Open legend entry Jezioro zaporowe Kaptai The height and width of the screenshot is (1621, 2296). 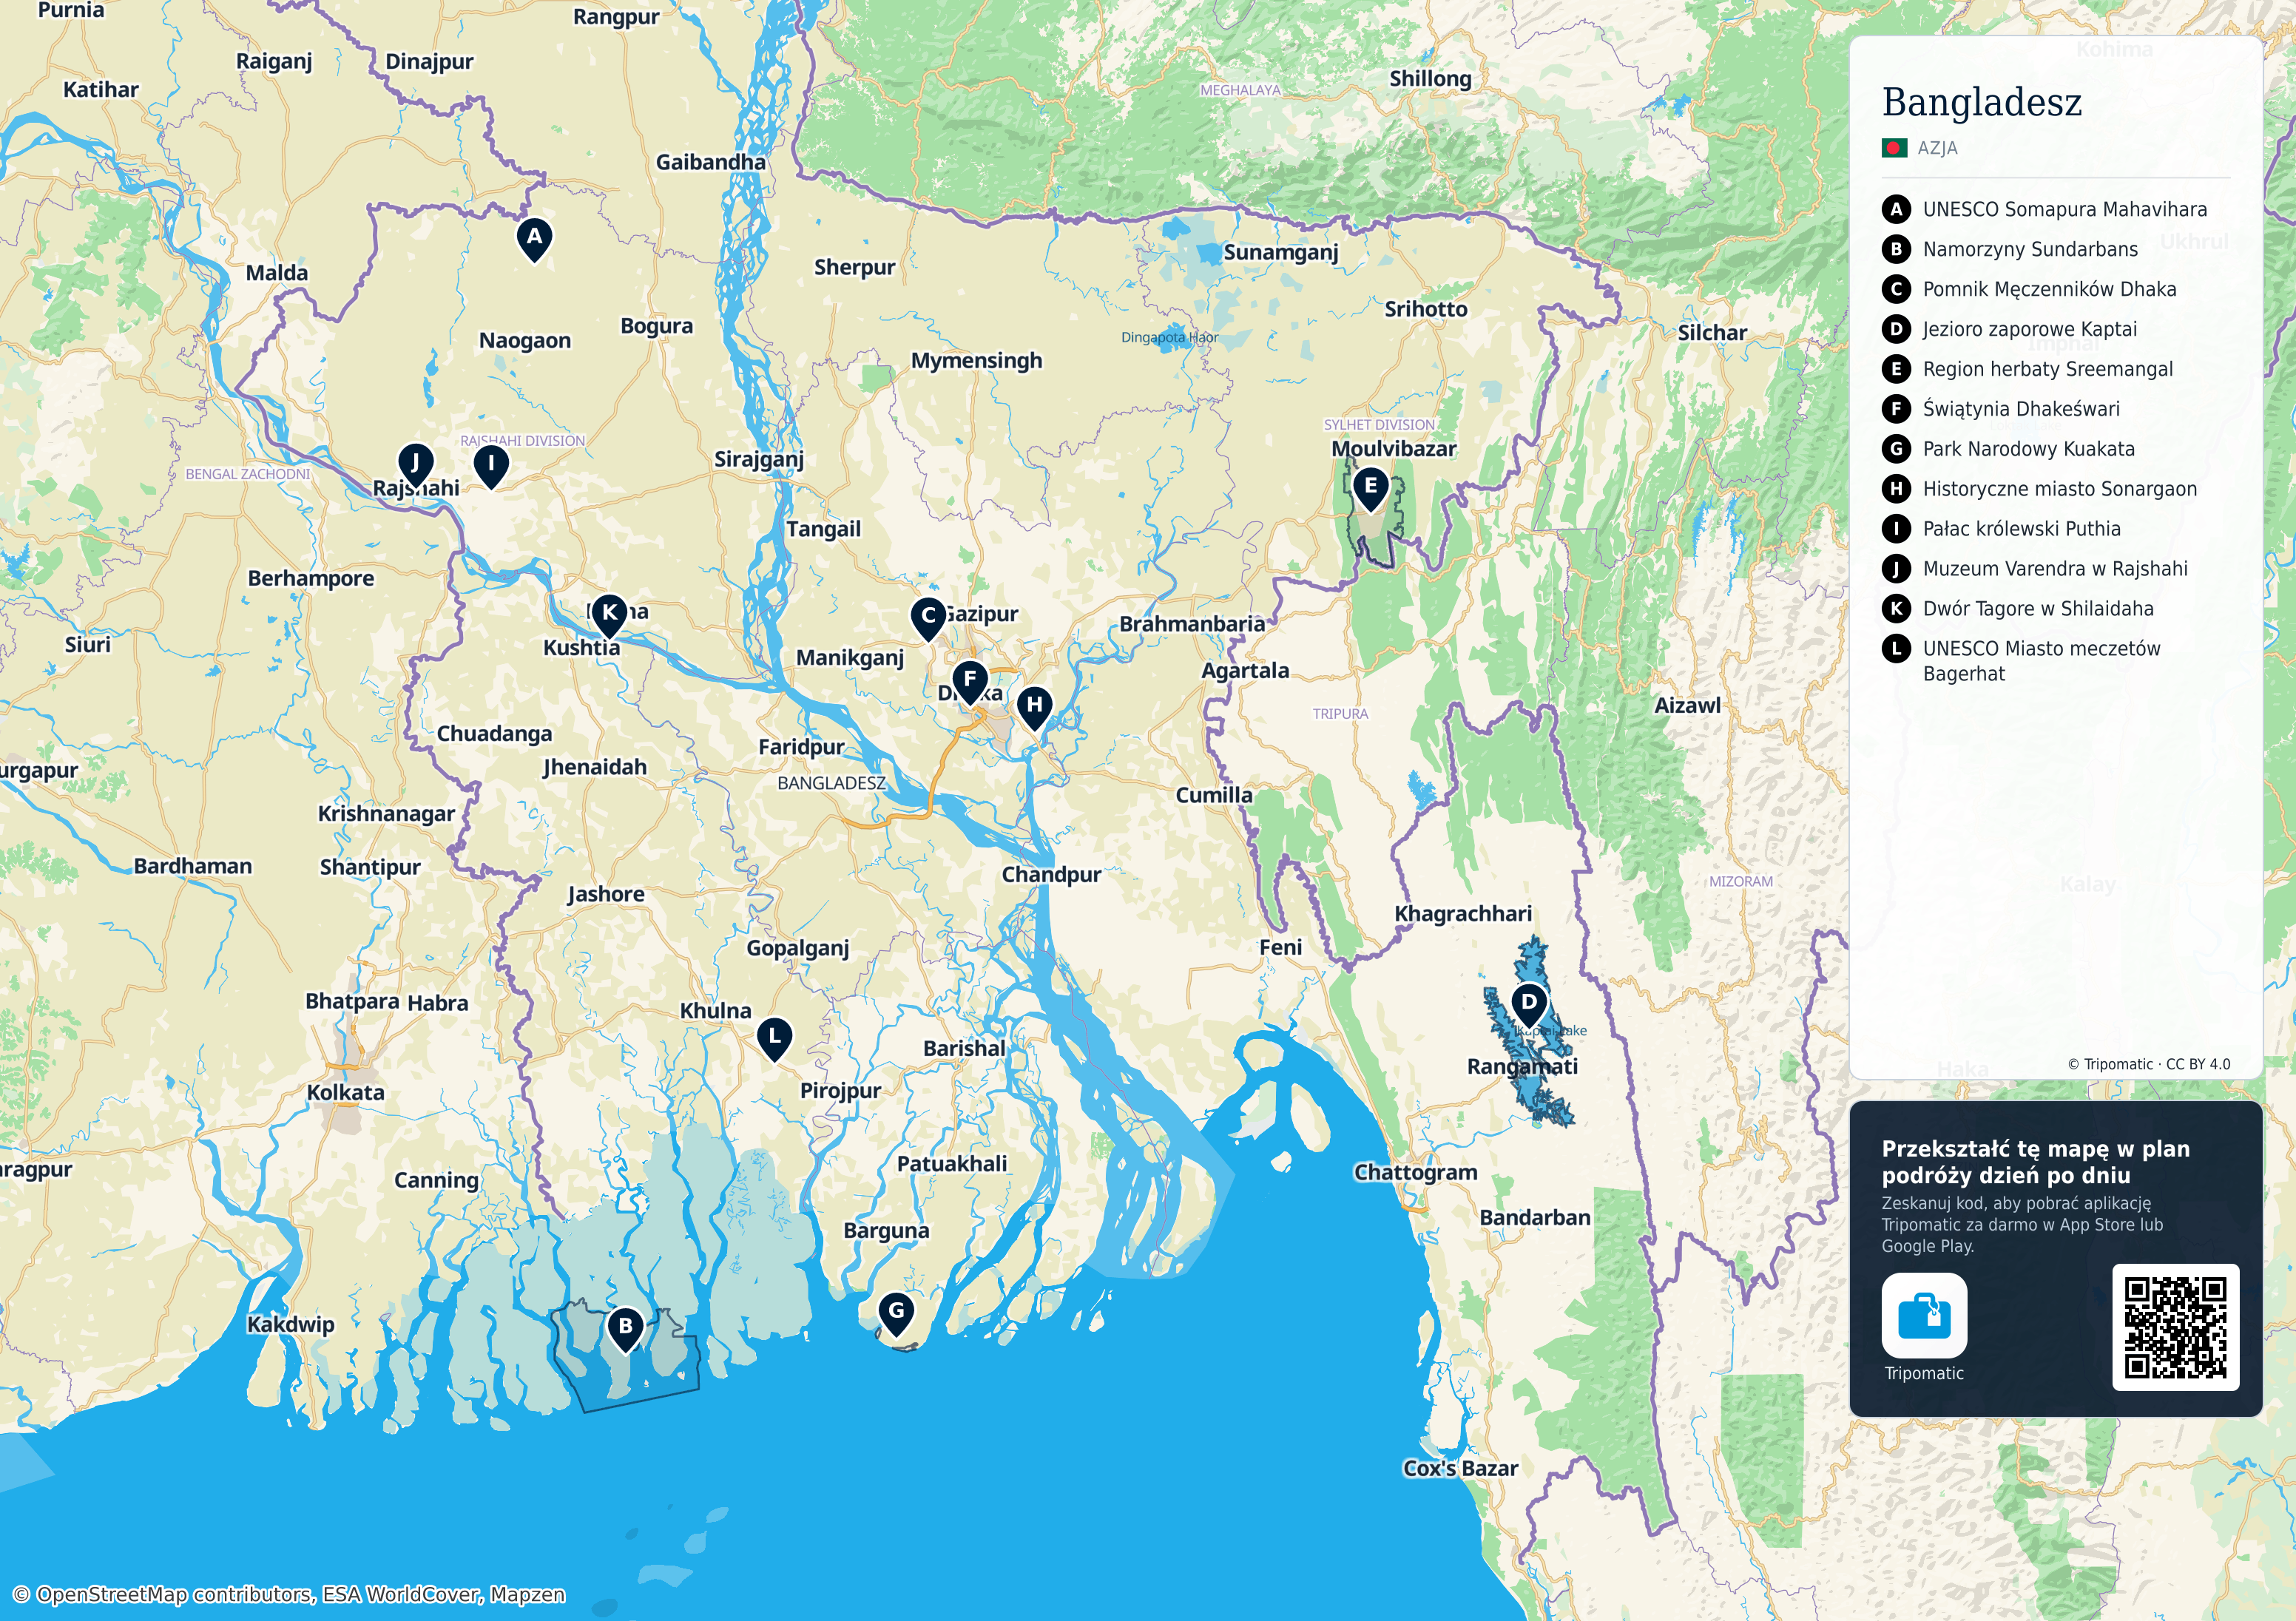pyautogui.click(x=2029, y=330)
